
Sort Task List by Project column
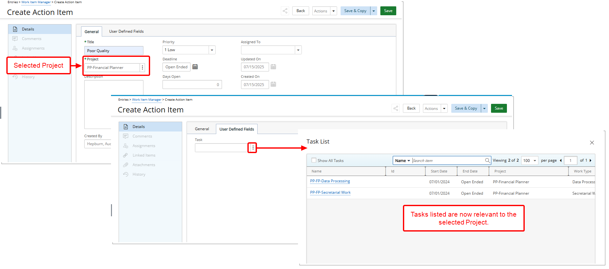pos(529,171)
